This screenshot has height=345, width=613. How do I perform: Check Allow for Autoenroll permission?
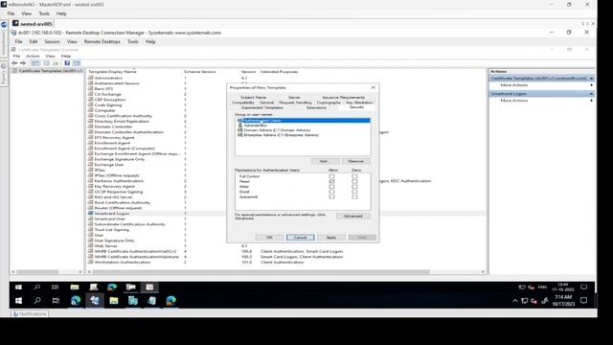(331, 196)
